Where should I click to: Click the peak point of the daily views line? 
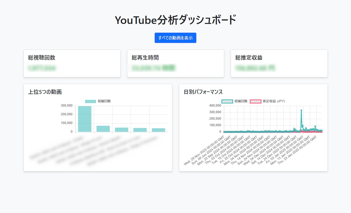[301, 110]
